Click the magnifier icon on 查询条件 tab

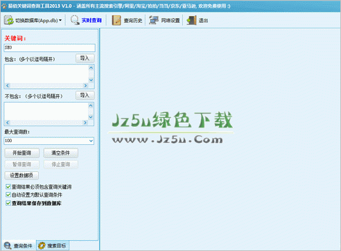(x=8, y=245)
